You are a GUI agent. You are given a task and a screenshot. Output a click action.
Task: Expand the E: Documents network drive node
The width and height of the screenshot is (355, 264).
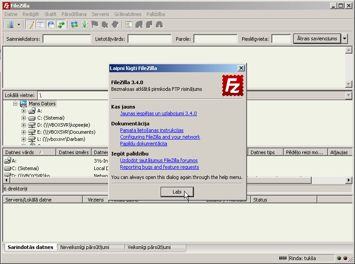click(23, 132)
